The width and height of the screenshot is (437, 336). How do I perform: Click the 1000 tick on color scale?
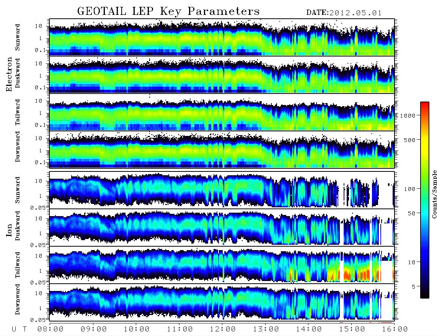click(408, 115)
